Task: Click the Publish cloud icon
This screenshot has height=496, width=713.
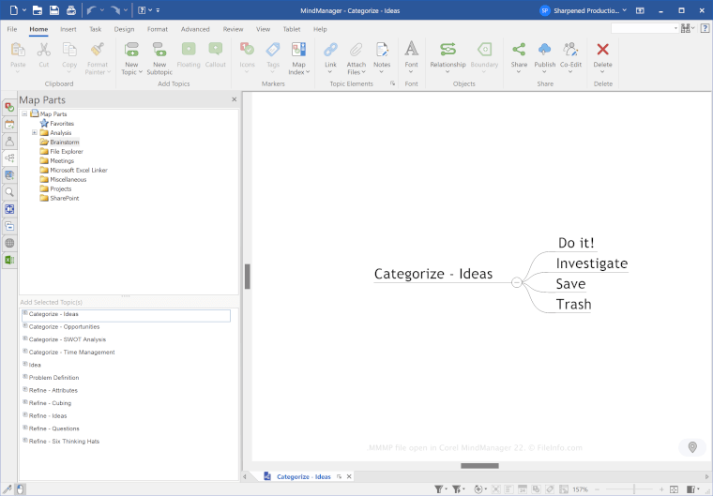Action: pos(544,50)
